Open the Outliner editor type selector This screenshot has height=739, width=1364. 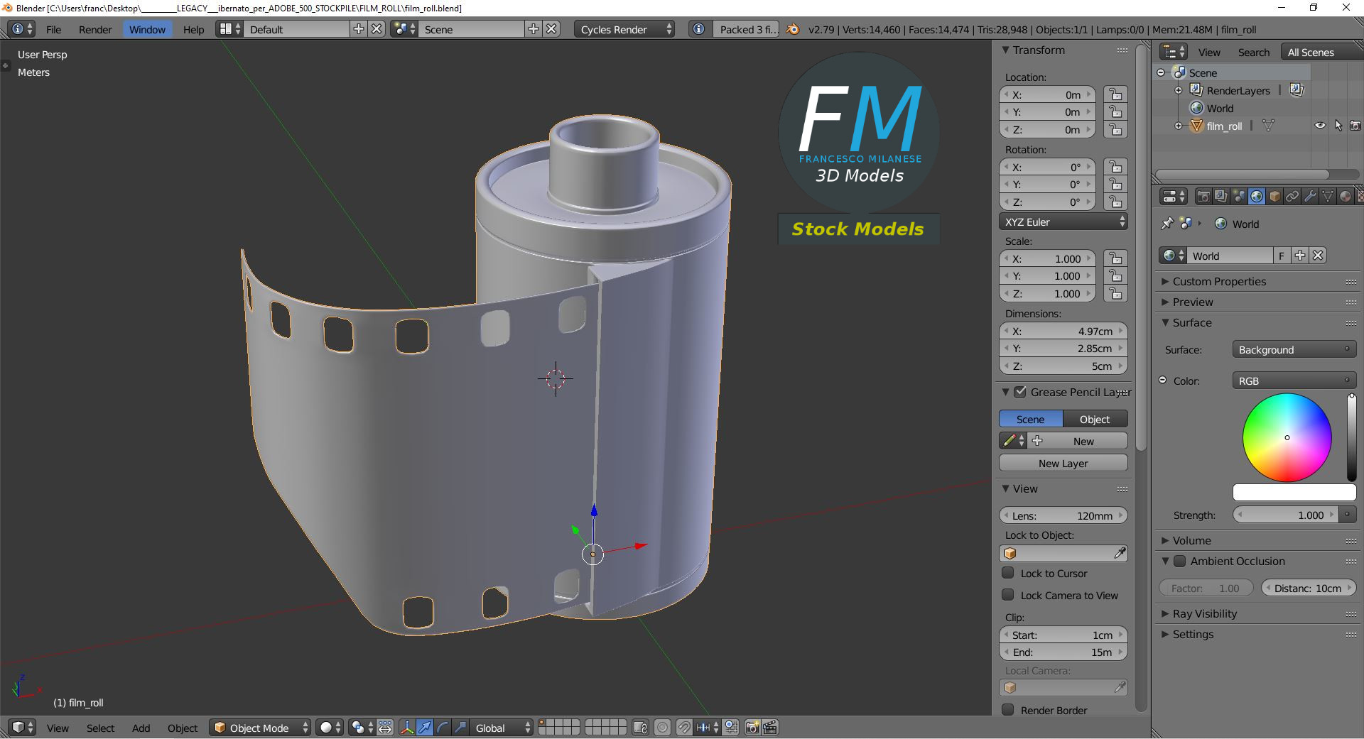point(1174,52)
